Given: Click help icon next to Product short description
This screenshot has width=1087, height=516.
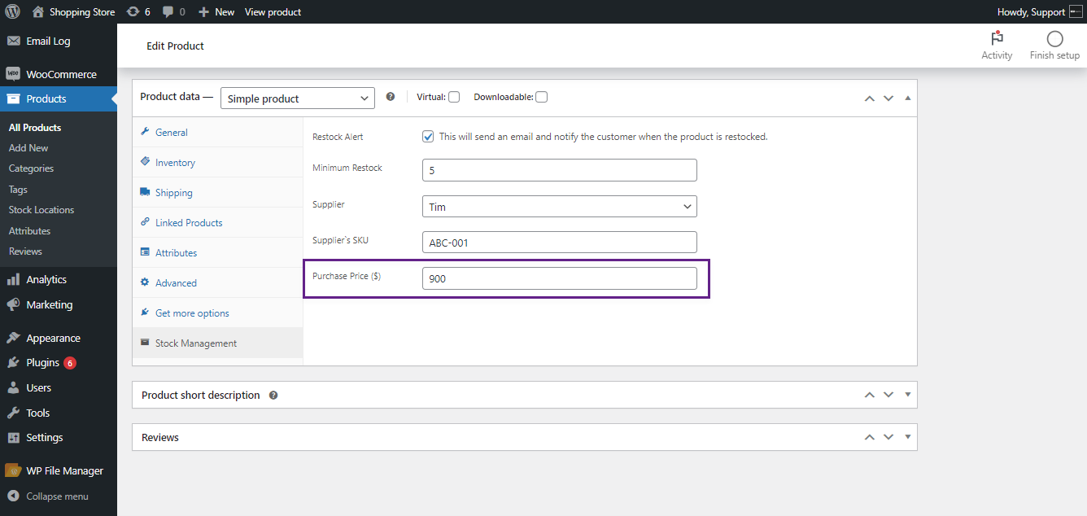Looking at the screenshot, I should [273, 395].
